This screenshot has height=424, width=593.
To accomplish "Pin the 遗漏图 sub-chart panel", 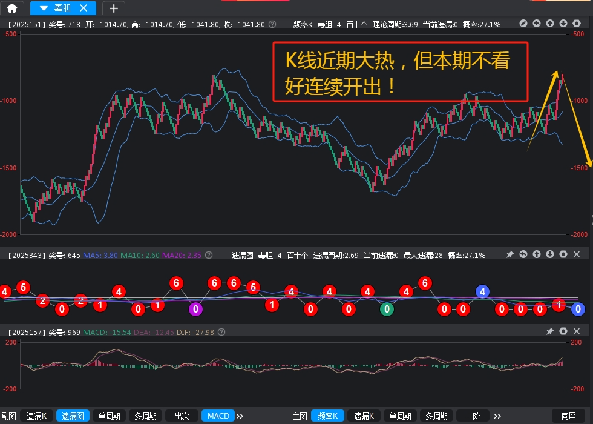I will 510,255.
